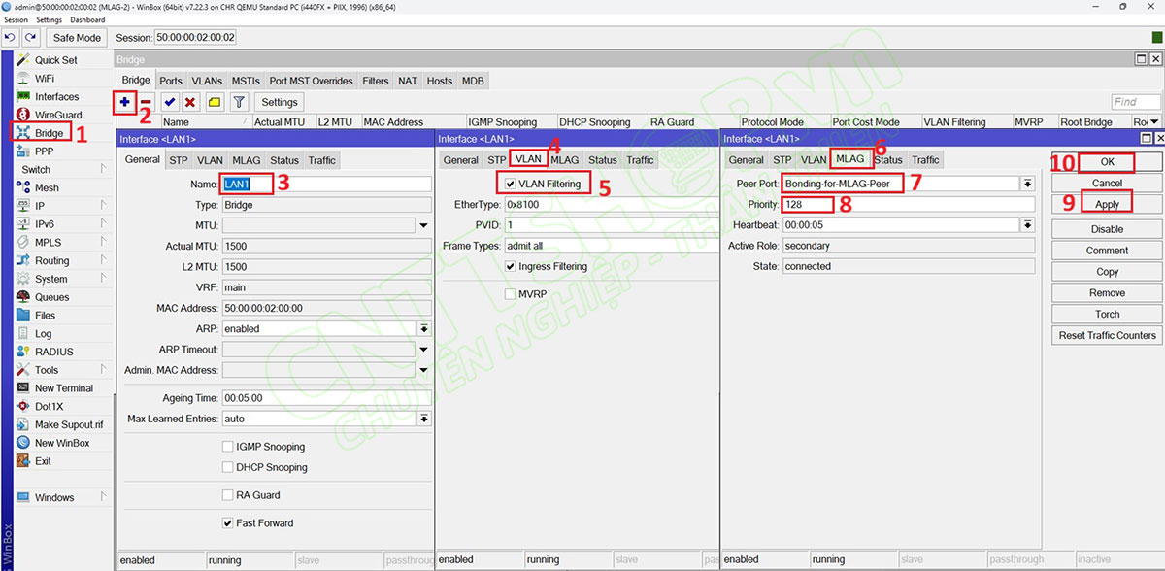
Task: Click the PVID input field
Action: tap(612, 225)
